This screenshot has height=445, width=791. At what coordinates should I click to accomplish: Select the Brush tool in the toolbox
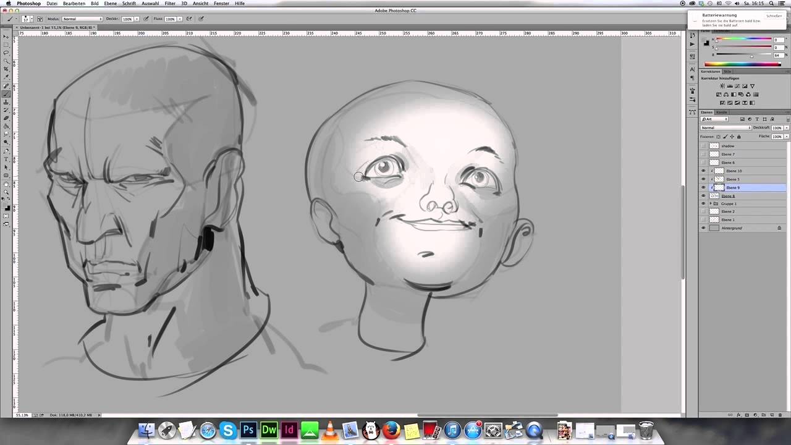point(6,94)
